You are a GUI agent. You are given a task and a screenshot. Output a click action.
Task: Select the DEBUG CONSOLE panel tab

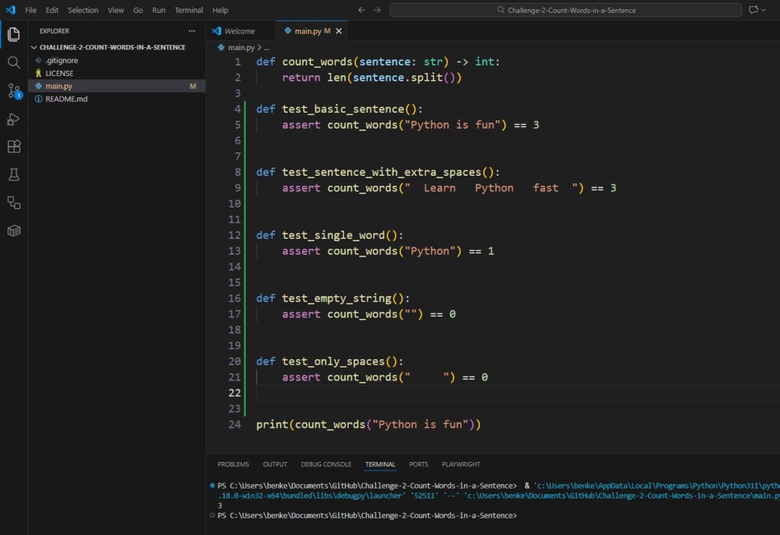point(326,464)
